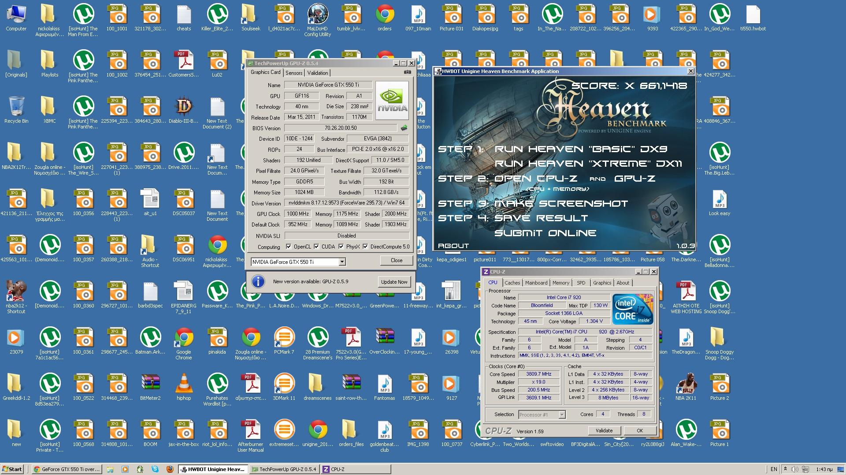Click SAVE RESULT step in HWBOT
Viewport: 846px width, 475px height.
click(x=541, y=218)
